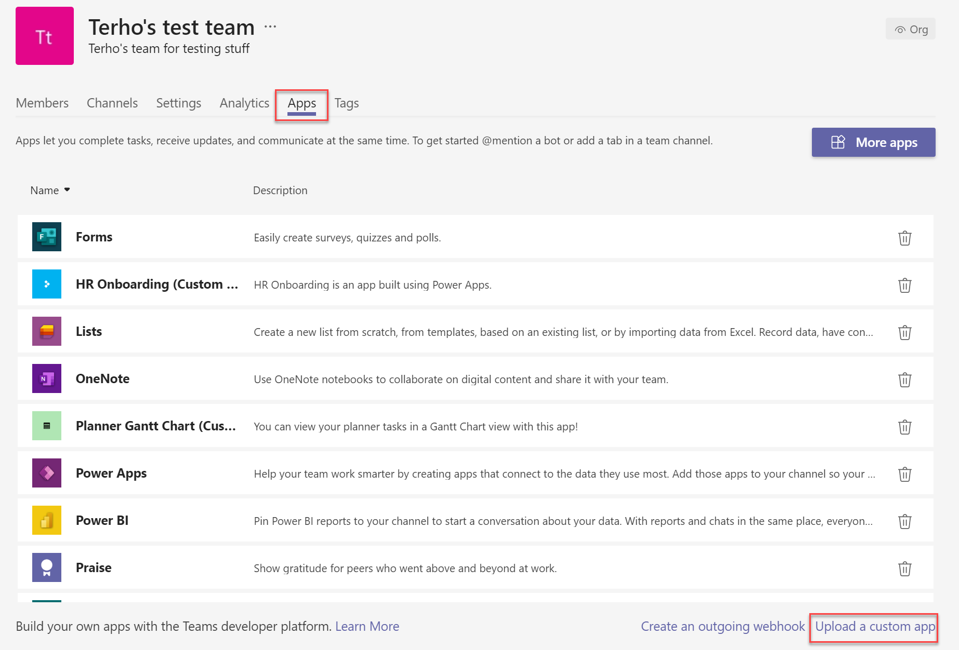
Task: Open the Praise app icon
Action: coord(47,567)
